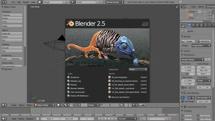
Task: Play the animation forward
Action: tap(109, 119)
